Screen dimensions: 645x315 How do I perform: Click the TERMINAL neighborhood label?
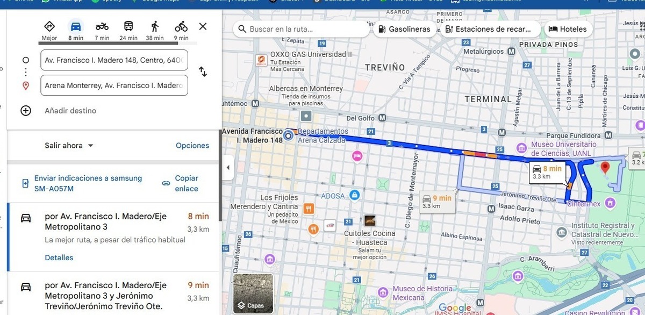click(488, 99)
